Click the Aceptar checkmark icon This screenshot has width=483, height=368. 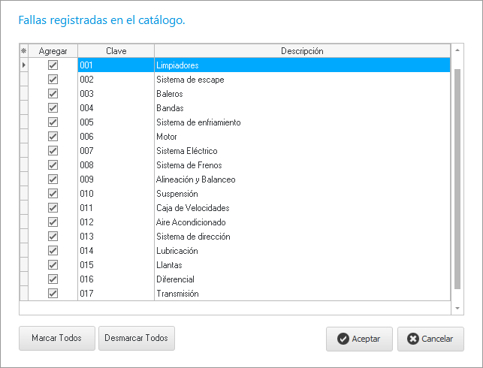(343, 339)
